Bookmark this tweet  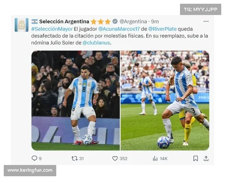coord(196,159)
